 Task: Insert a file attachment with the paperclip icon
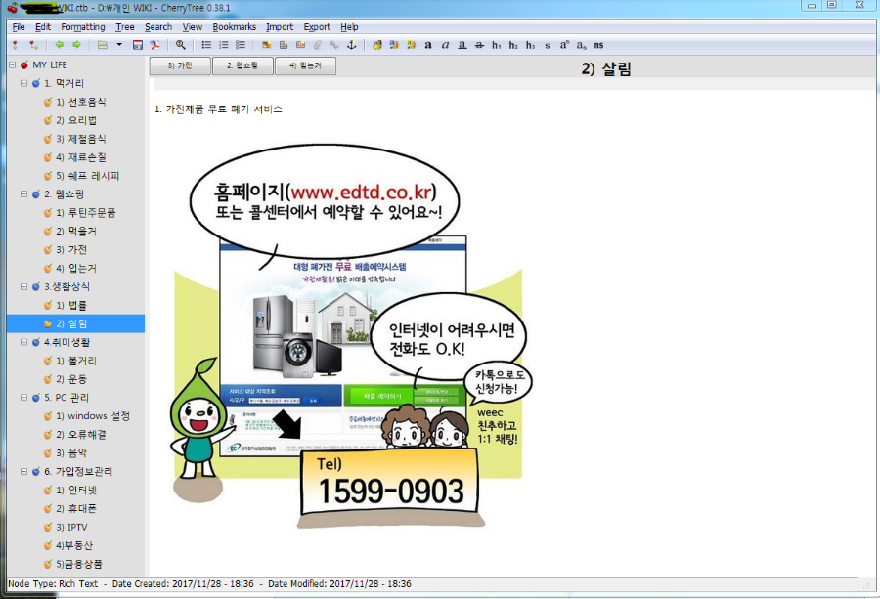tap(317, 45)
